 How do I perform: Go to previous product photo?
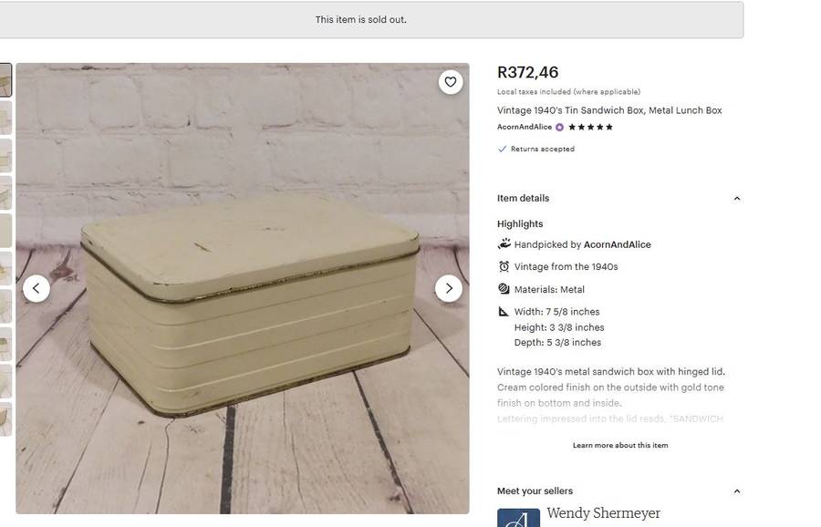tap(36, 288)
